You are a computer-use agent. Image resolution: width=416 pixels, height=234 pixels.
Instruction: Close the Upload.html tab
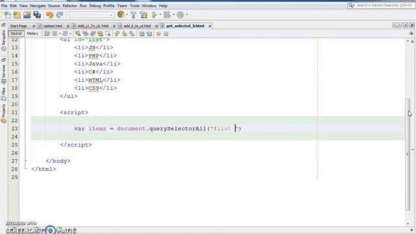pos(68,26)
